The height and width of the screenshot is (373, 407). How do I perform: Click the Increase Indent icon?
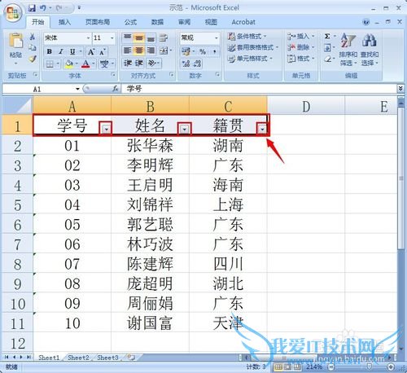pyautogui.click(x=139, y=64)
